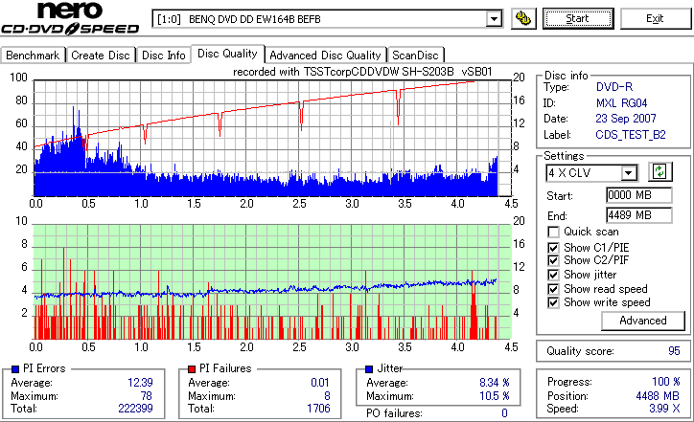This screenshot has width=694, height=422.
Task: Click the red PI Failures legend square
Action: (192, 369)
